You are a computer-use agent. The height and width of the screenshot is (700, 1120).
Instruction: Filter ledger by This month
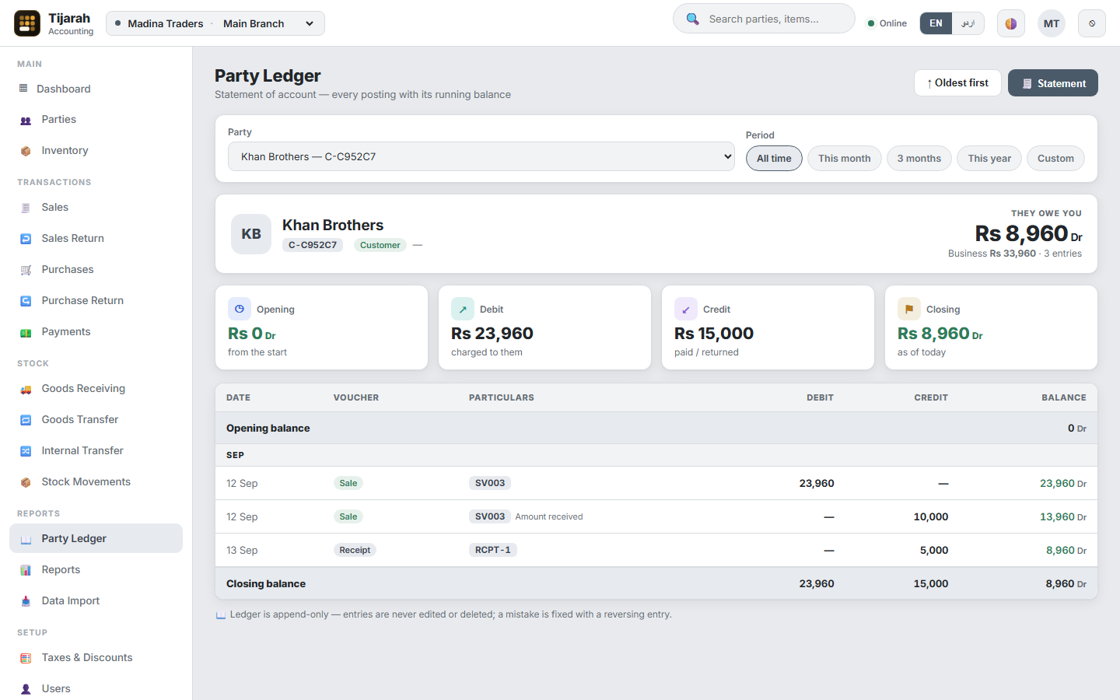pyautogui.click(x=845, y=159)
